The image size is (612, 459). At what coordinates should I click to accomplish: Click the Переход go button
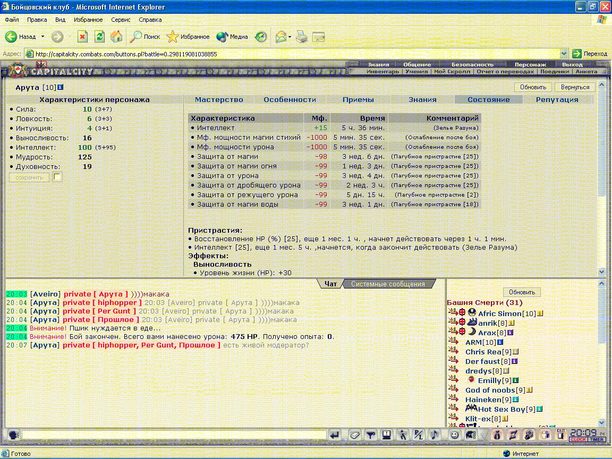click(590, 54)
